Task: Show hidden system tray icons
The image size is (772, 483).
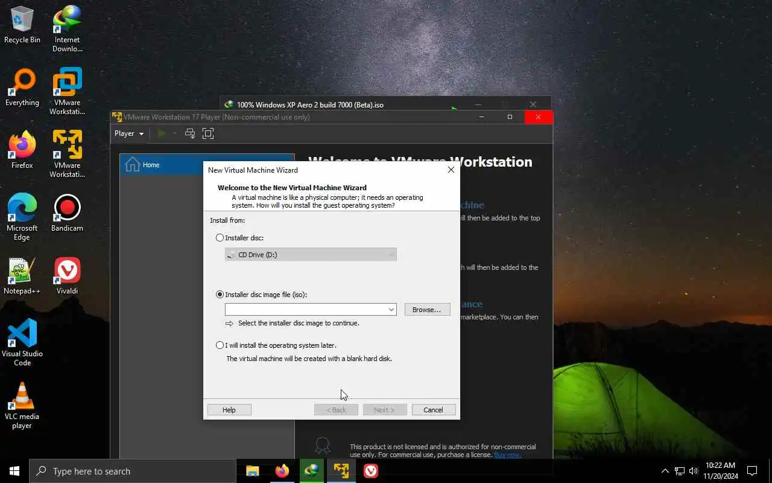Action: [x=665, y=471]
